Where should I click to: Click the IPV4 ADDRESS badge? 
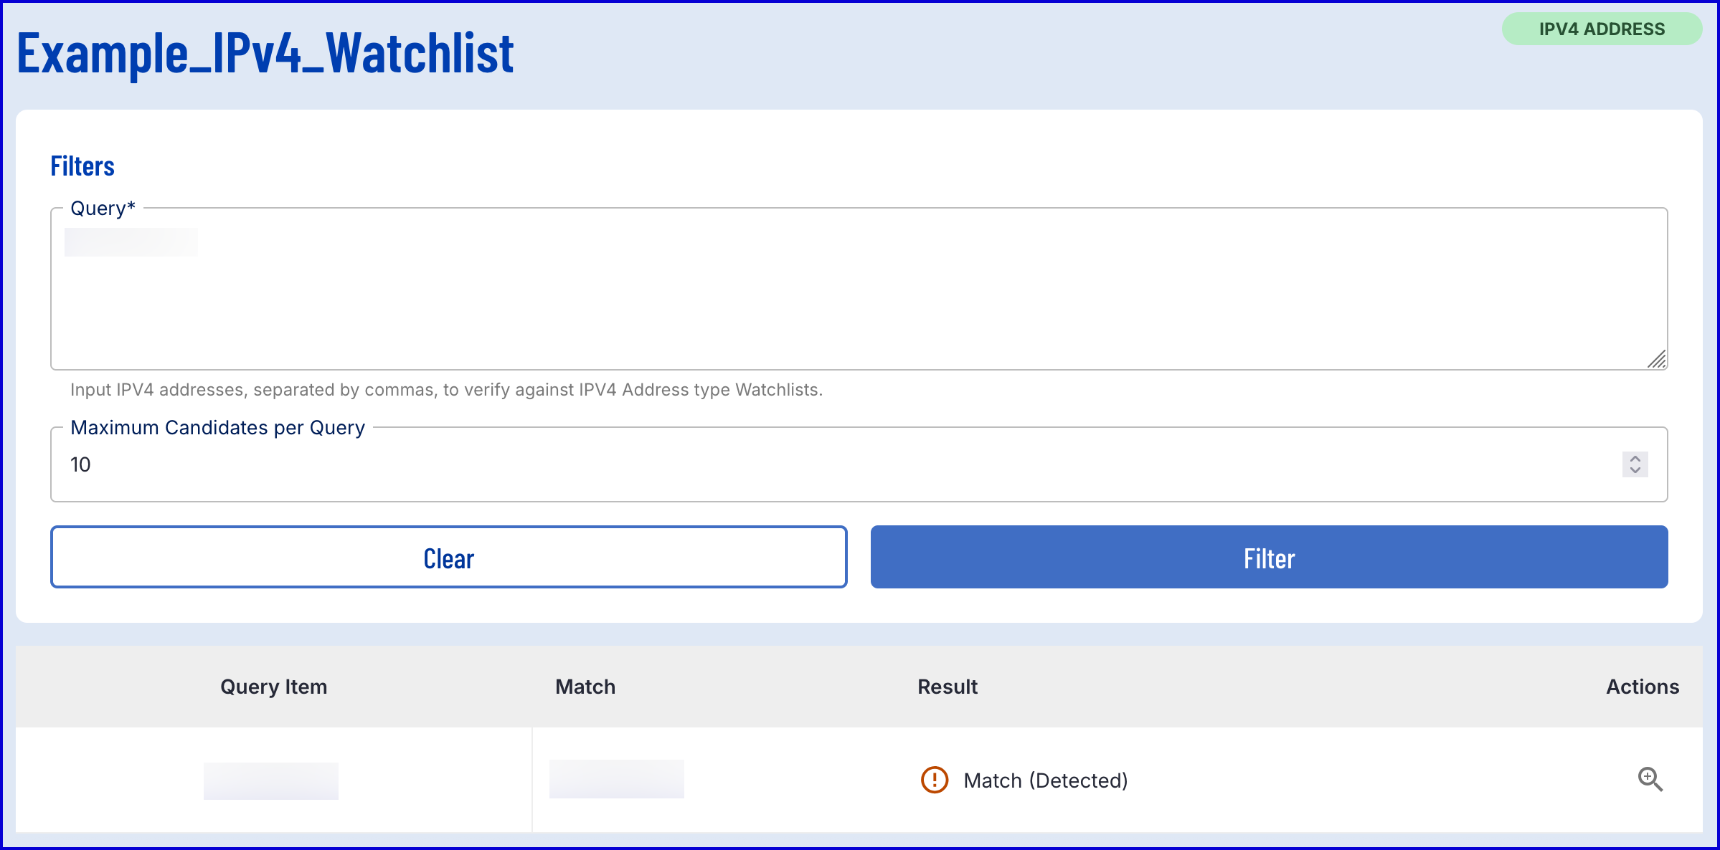coord(1602,29)
